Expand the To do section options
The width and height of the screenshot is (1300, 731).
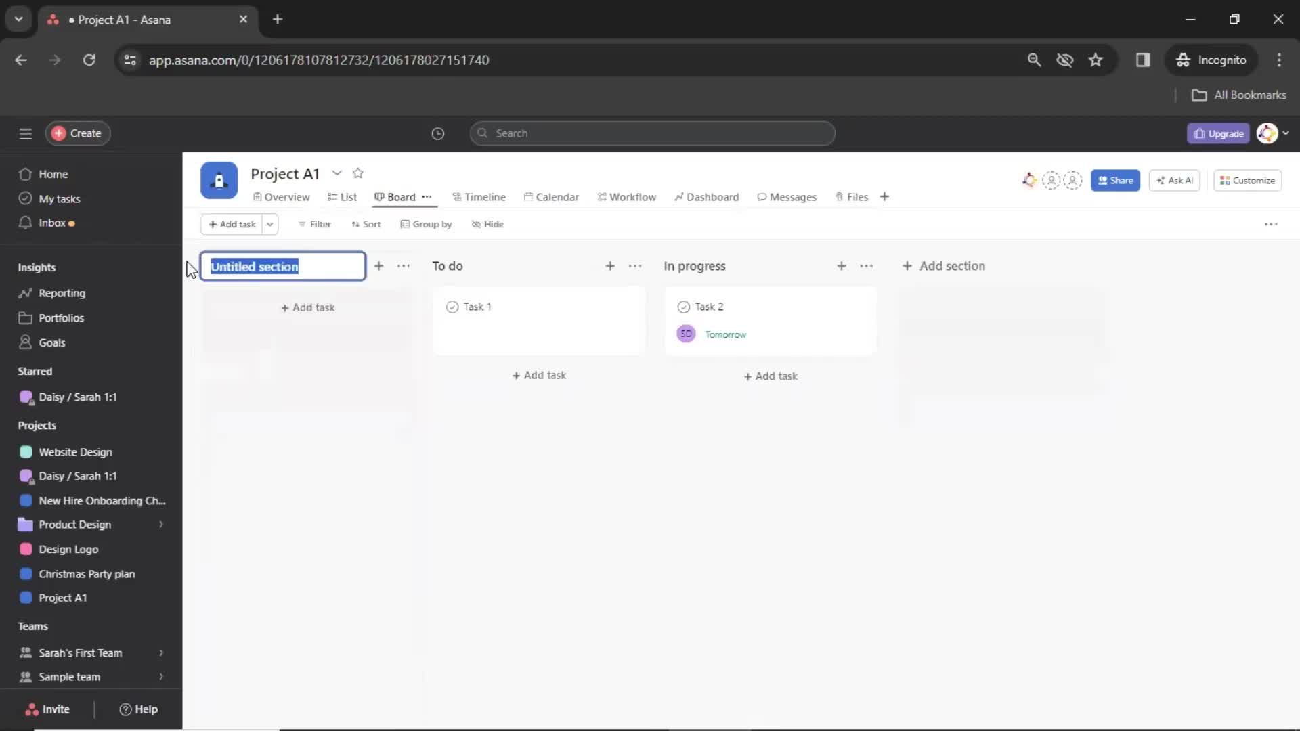[634, 266]
